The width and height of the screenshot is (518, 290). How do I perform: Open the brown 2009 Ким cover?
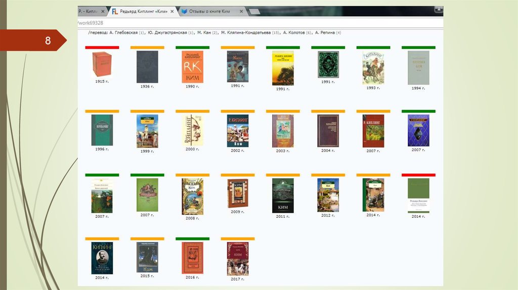(238, 194)
